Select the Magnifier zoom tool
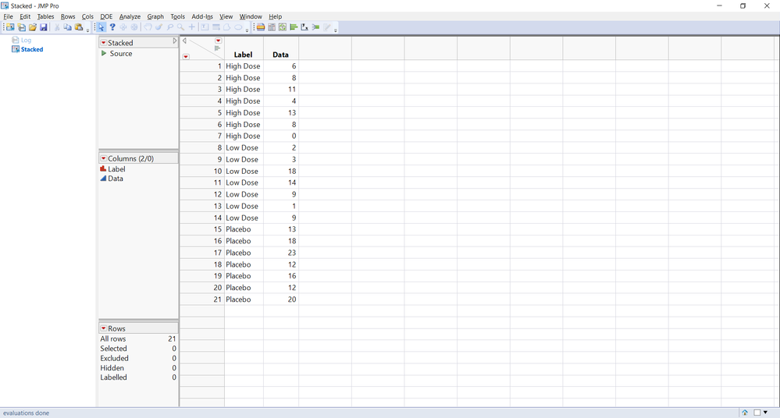Viewport: 780px width, 418px height. [180, 27]
